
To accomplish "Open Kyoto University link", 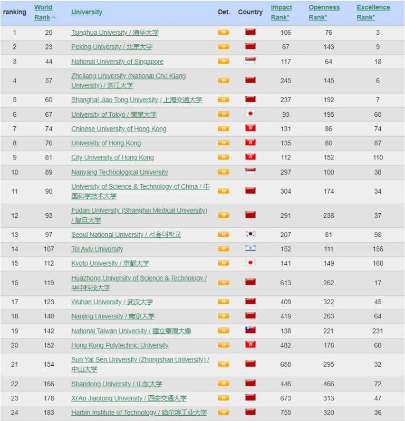I will [x=110, y=264].
